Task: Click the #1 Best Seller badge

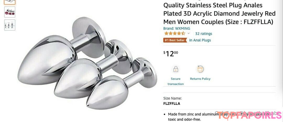Action: tap(175, 40)
